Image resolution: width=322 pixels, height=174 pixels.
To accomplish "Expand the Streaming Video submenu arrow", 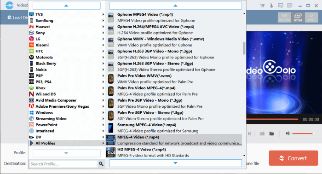I will (103, 119).
